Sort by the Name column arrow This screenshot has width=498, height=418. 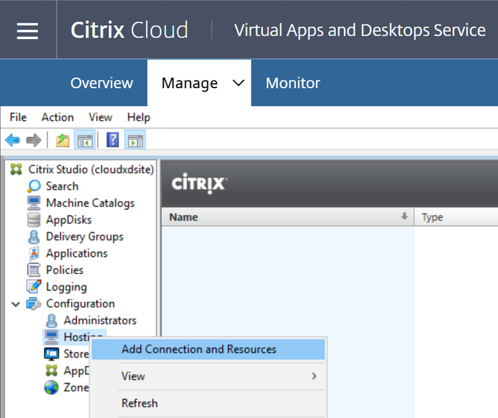pos(404,216)
